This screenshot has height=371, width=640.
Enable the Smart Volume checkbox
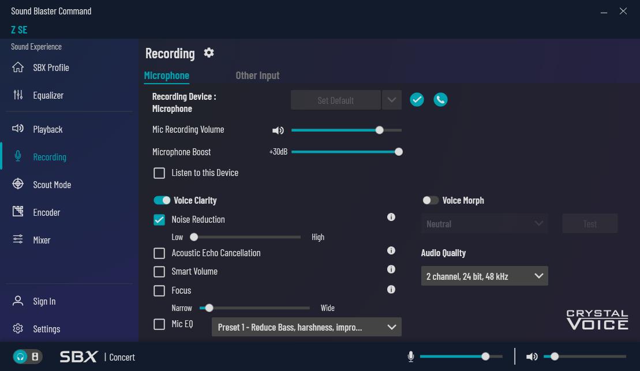tap(159, 272)
